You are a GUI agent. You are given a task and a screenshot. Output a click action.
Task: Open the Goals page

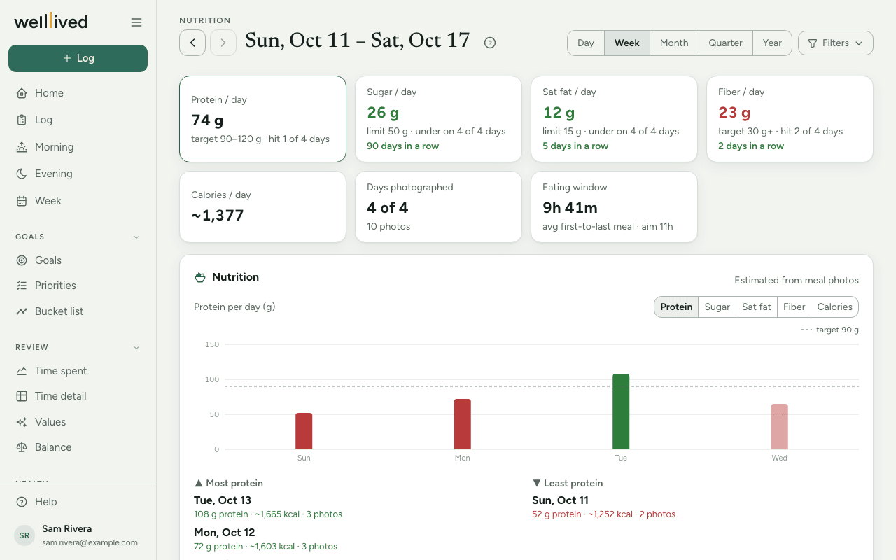click(78, 260)
